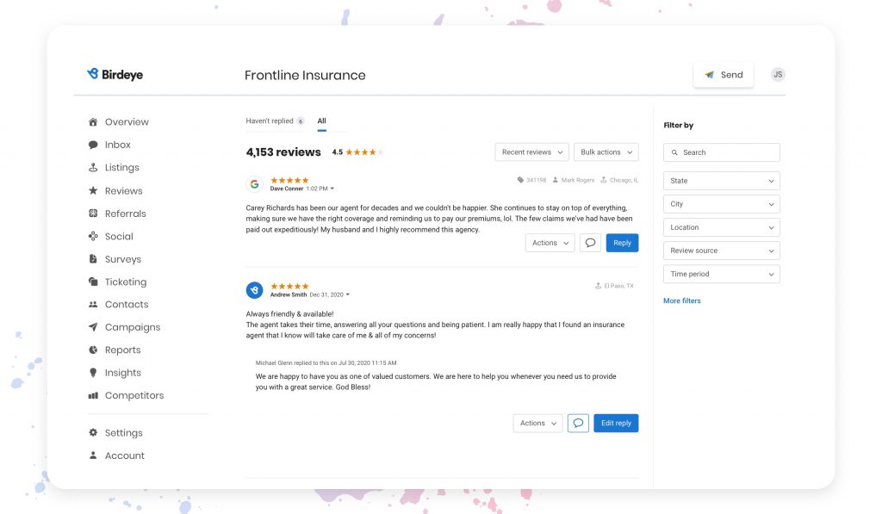Expand the Time period filter
This screenshot has width=882, height=514.
721,273
